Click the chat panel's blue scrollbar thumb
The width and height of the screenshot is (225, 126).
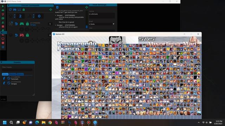point(87,27)
